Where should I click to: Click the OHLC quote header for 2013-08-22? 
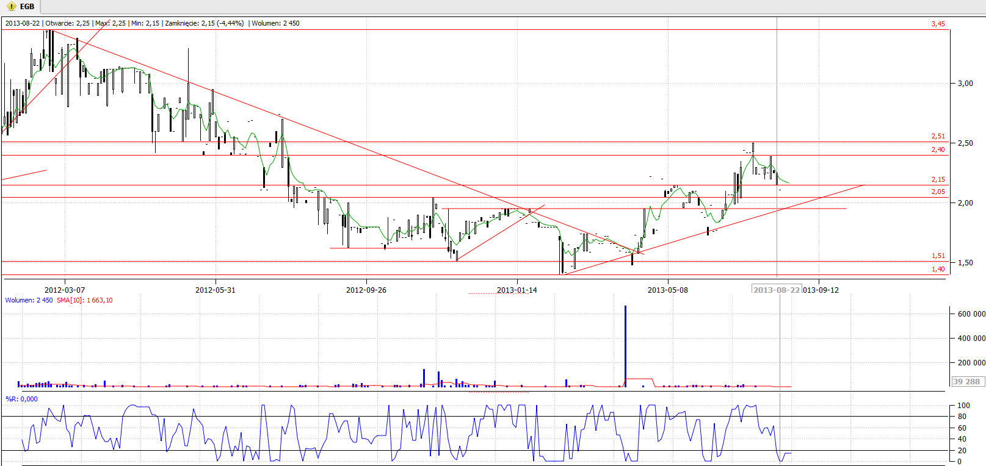click(152, 23)
